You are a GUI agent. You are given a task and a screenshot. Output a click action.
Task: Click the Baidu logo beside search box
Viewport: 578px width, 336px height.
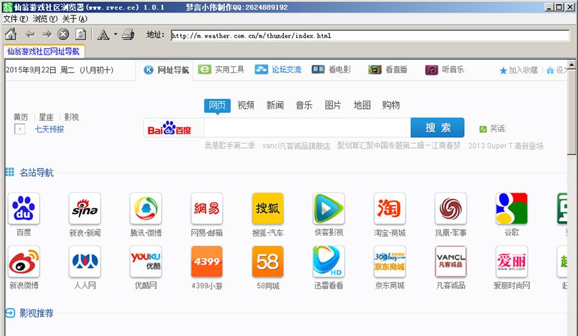169,128
